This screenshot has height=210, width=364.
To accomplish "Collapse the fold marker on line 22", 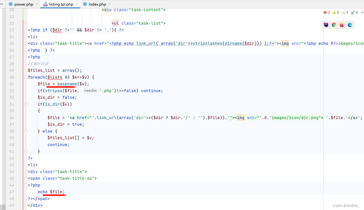I will coord(26,23).
